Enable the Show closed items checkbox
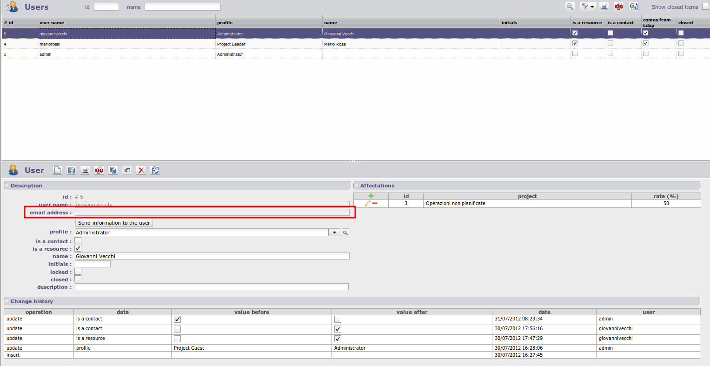This screenshot has height=366, width=710. tap(705, 7)
